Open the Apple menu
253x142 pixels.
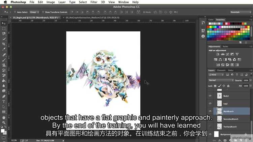5,2
